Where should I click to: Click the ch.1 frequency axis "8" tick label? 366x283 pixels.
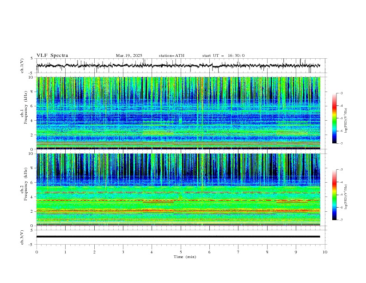(x=32, y=92)
